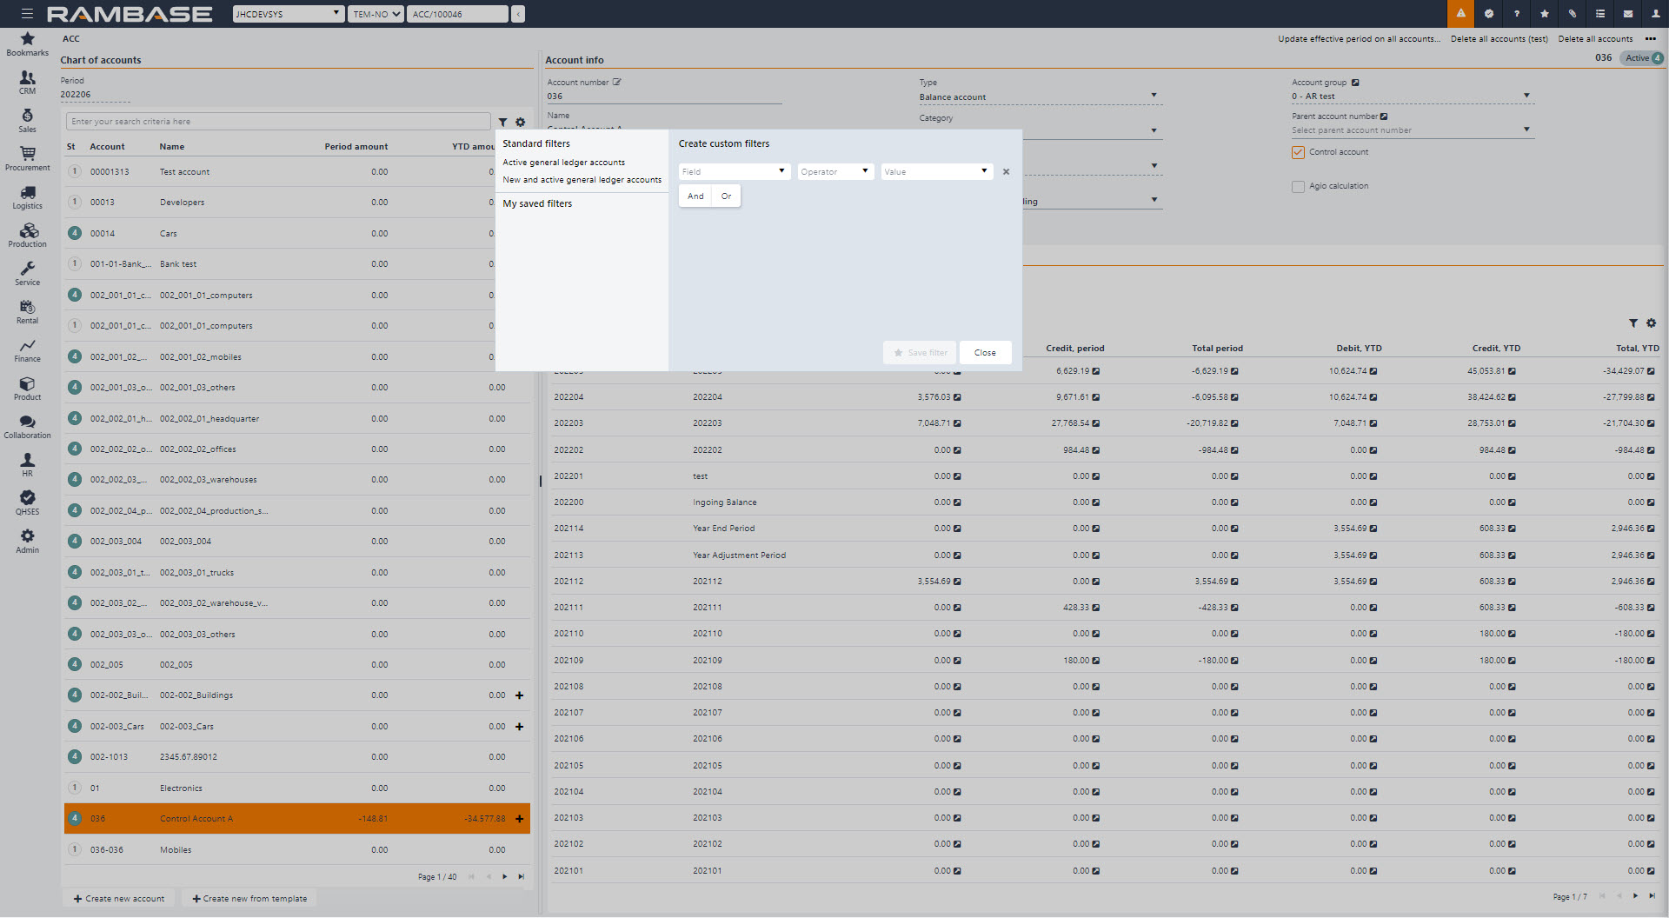Remove the custom filter row
1669x918 pixels.
(1006, 172)
